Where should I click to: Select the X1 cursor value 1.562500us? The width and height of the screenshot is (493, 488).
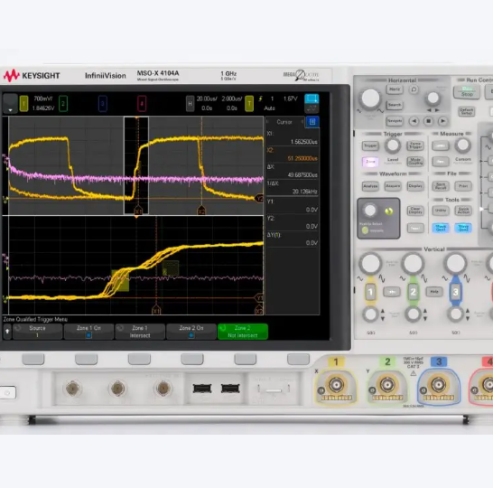pos(303,142)
